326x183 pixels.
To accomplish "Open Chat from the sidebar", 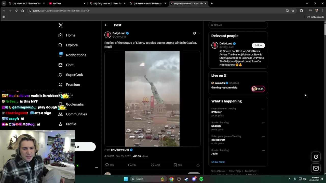I will [66, 65].
